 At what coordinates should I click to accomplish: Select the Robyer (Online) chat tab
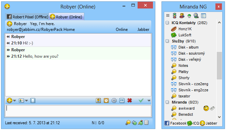pyautogui.click(x=66, y=17)
